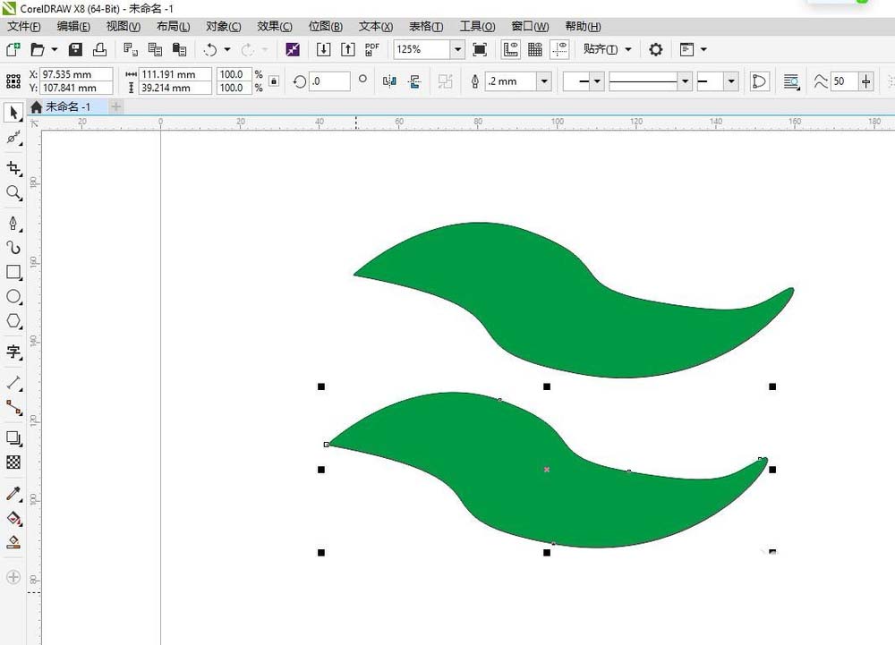Select the Crop tool in toolbox
Viewport: 895px width, 645px height.
pos(13,167)
